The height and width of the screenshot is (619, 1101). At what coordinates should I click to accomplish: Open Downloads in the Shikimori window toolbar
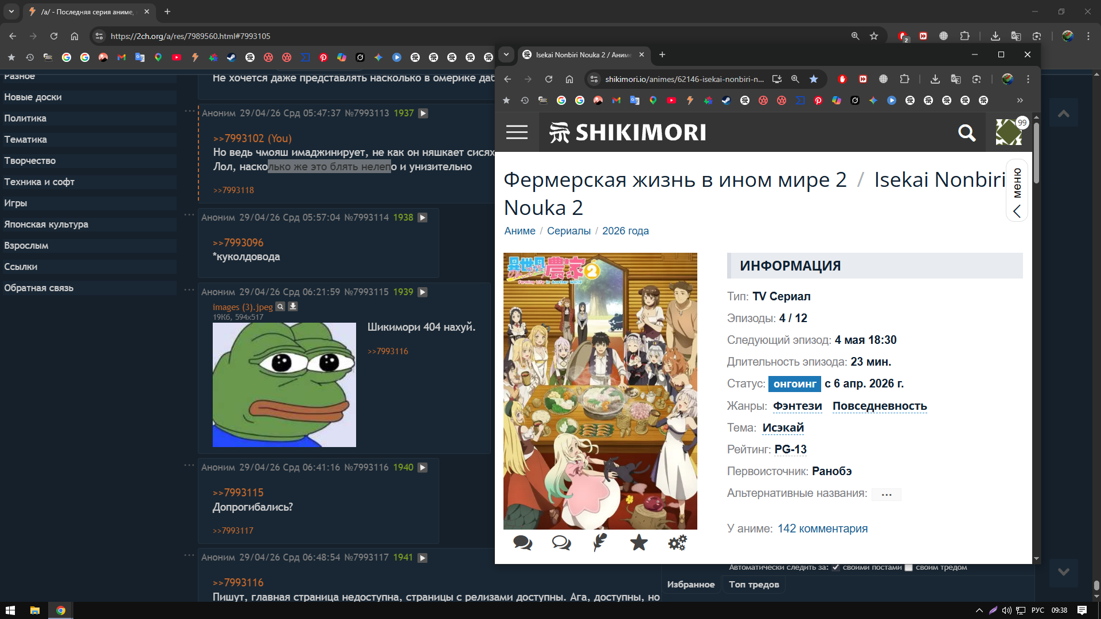point(935,79)
